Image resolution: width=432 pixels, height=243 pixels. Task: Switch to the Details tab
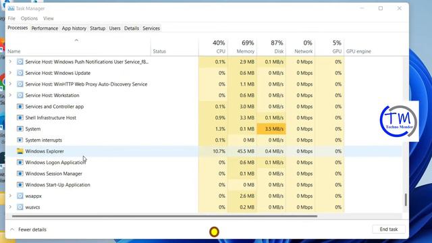(132, 28)
